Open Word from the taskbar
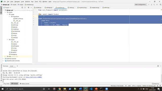The width and height of the screenshot is (162, 91). (x=80, y=89)
